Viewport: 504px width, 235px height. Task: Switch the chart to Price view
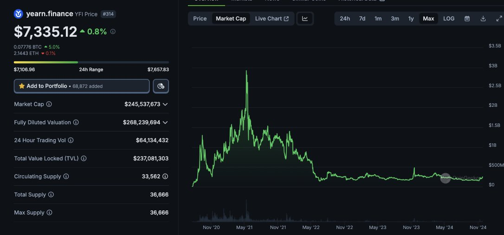tap(200, 19)
